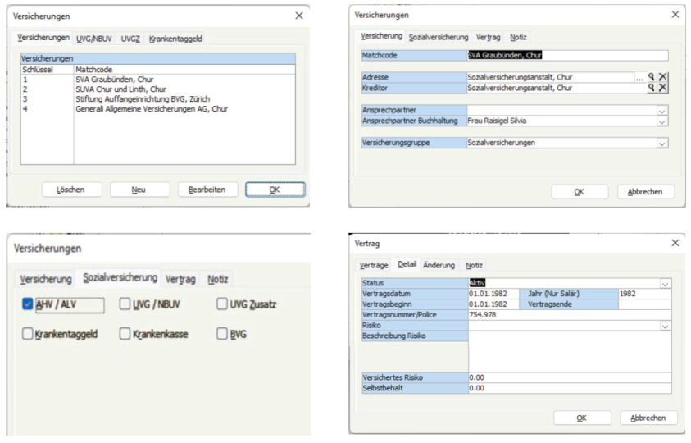This screenshot has height=443, width=691.
Task: Expand the Ansprechpartner dropdown
Action: point(662,110)
